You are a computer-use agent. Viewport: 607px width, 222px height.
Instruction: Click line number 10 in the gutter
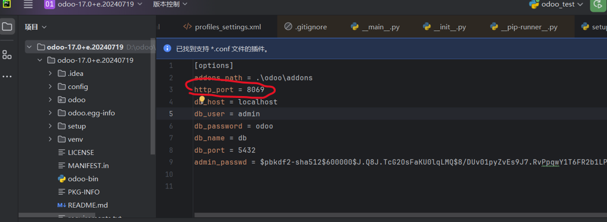(x=169, y=174)
